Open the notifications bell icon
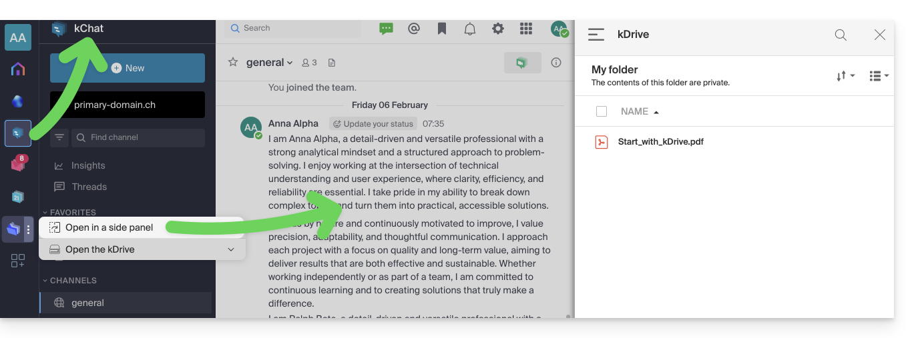 point(470,29)
